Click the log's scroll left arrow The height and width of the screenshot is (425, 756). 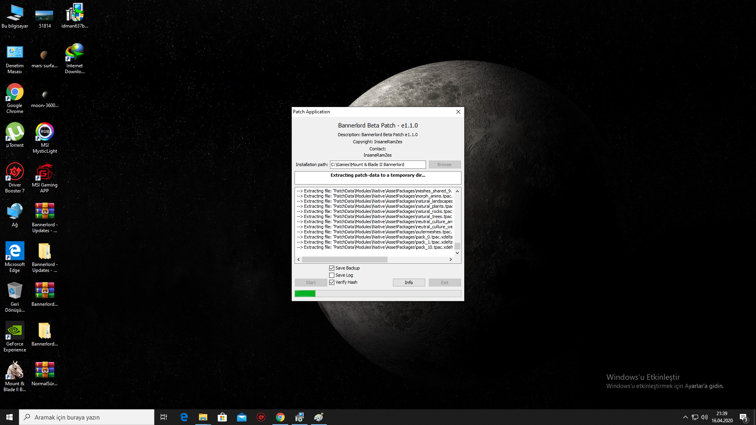click(298, 260)
